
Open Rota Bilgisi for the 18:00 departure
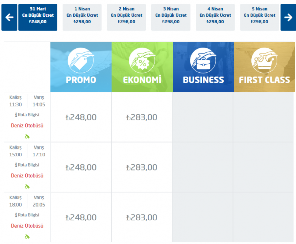(27, 215)
